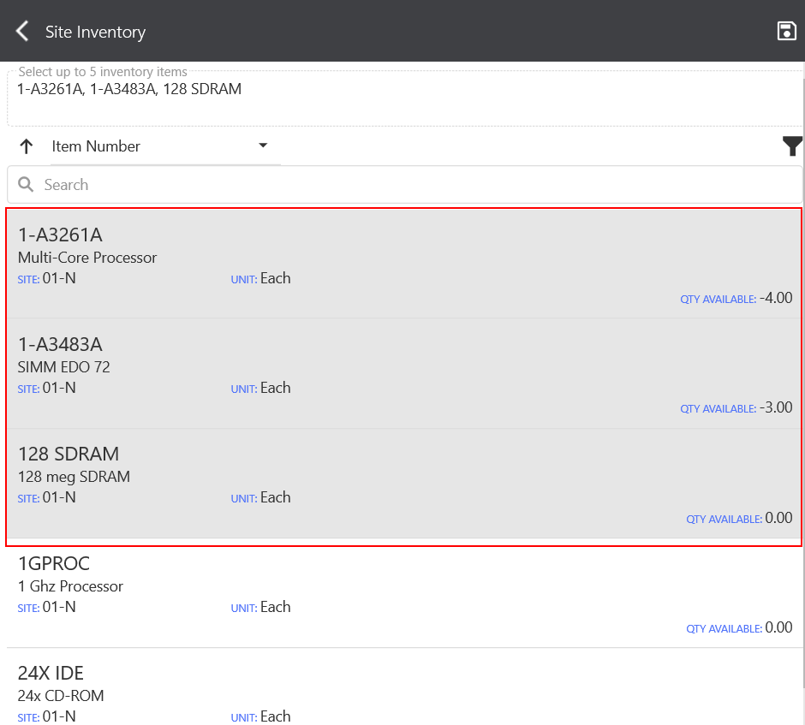Click the 128 meg SDRAM description text

pyautogui.click(x=74, y=477)
